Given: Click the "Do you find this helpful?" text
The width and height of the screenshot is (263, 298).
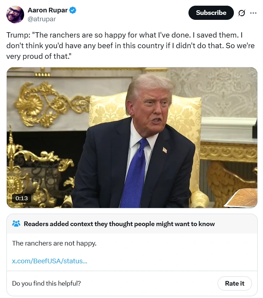Looking at the screenshot, I should [x=46, y=283].
